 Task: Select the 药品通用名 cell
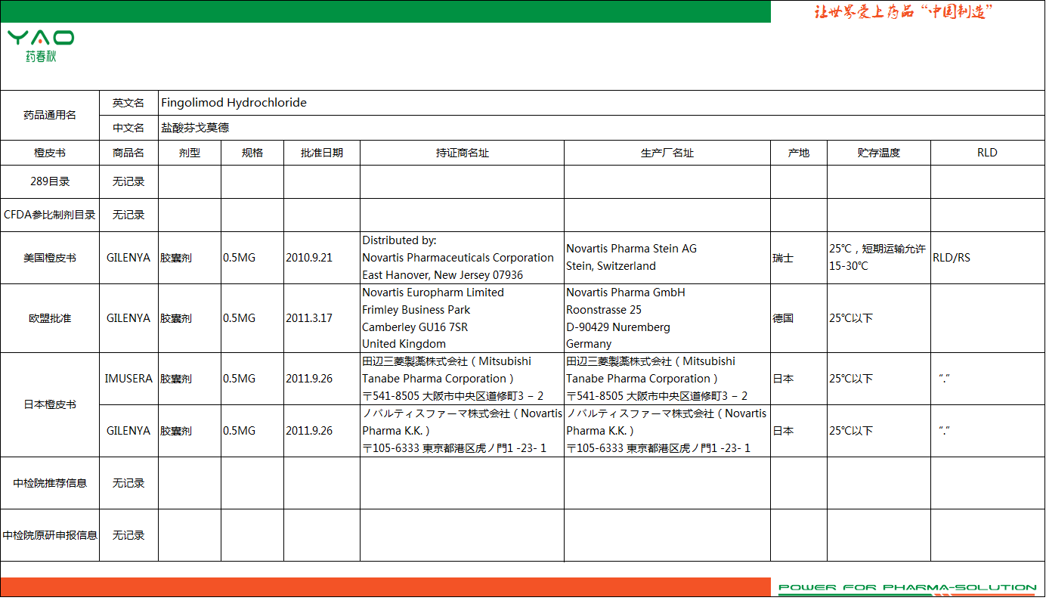(50, 115)
